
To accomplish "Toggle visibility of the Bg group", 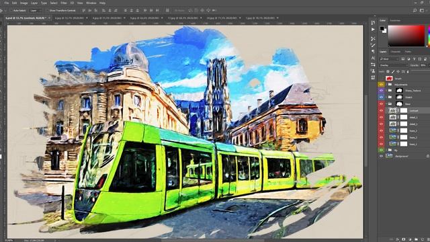I will point(381,150).
